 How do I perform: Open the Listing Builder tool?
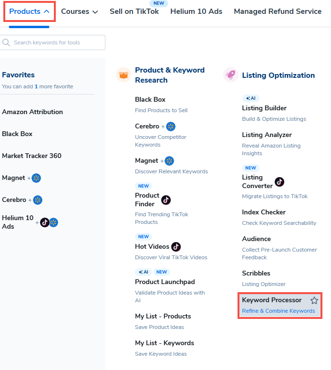(264, 108)
